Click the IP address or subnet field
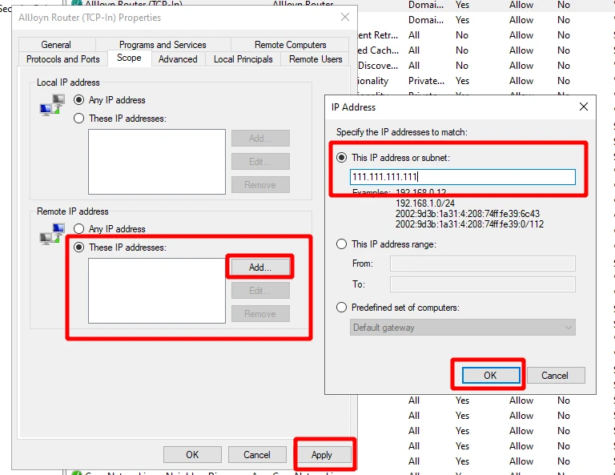Image resolution: width=615 pixels, height=475 pixels. click(x=462, y=177)
